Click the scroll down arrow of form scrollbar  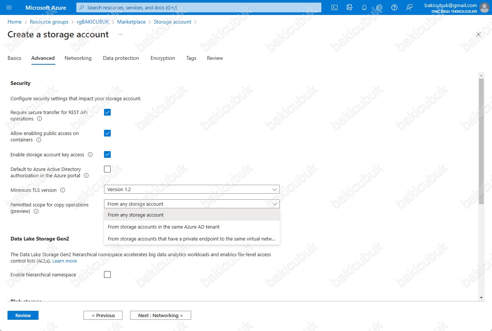click(x=481, y=297)
